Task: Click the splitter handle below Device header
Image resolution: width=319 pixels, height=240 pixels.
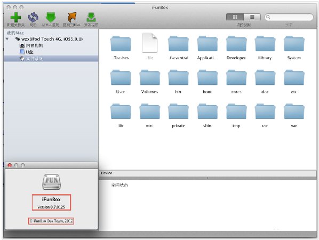Action: pos(208,178)
